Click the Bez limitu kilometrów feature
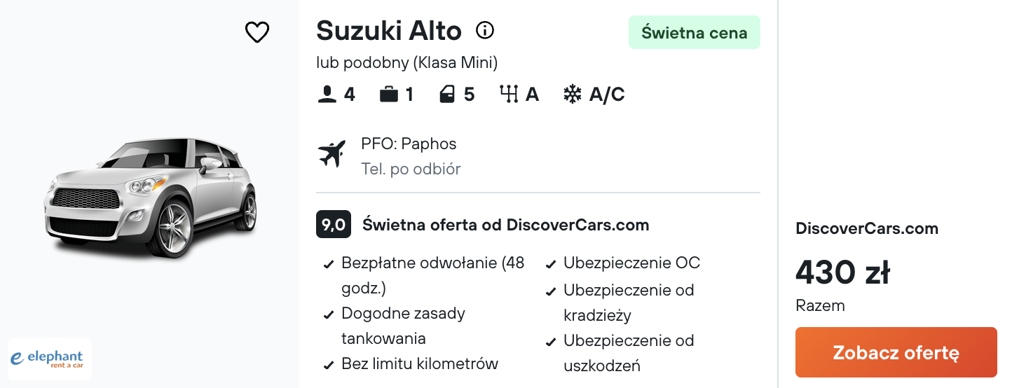 420,363
